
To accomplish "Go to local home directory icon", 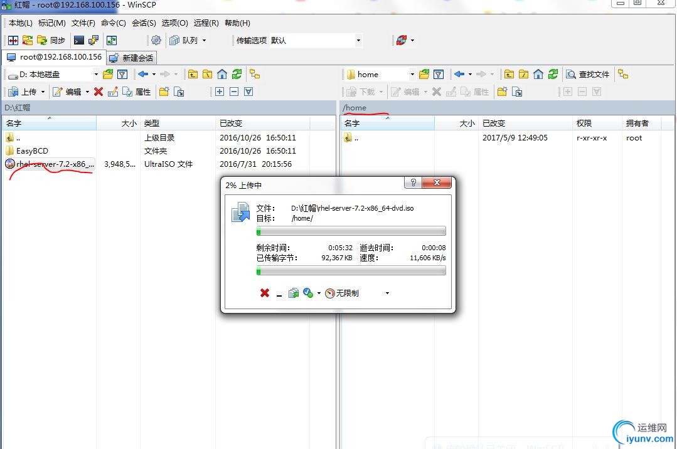I will (x=222, y=74).
